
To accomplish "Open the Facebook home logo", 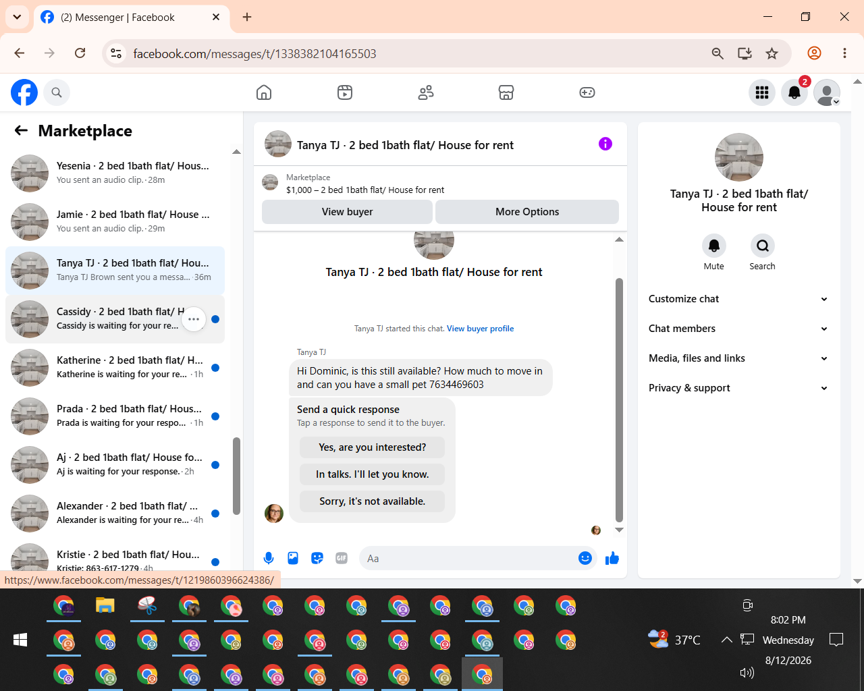I will [x=24, y=92].
